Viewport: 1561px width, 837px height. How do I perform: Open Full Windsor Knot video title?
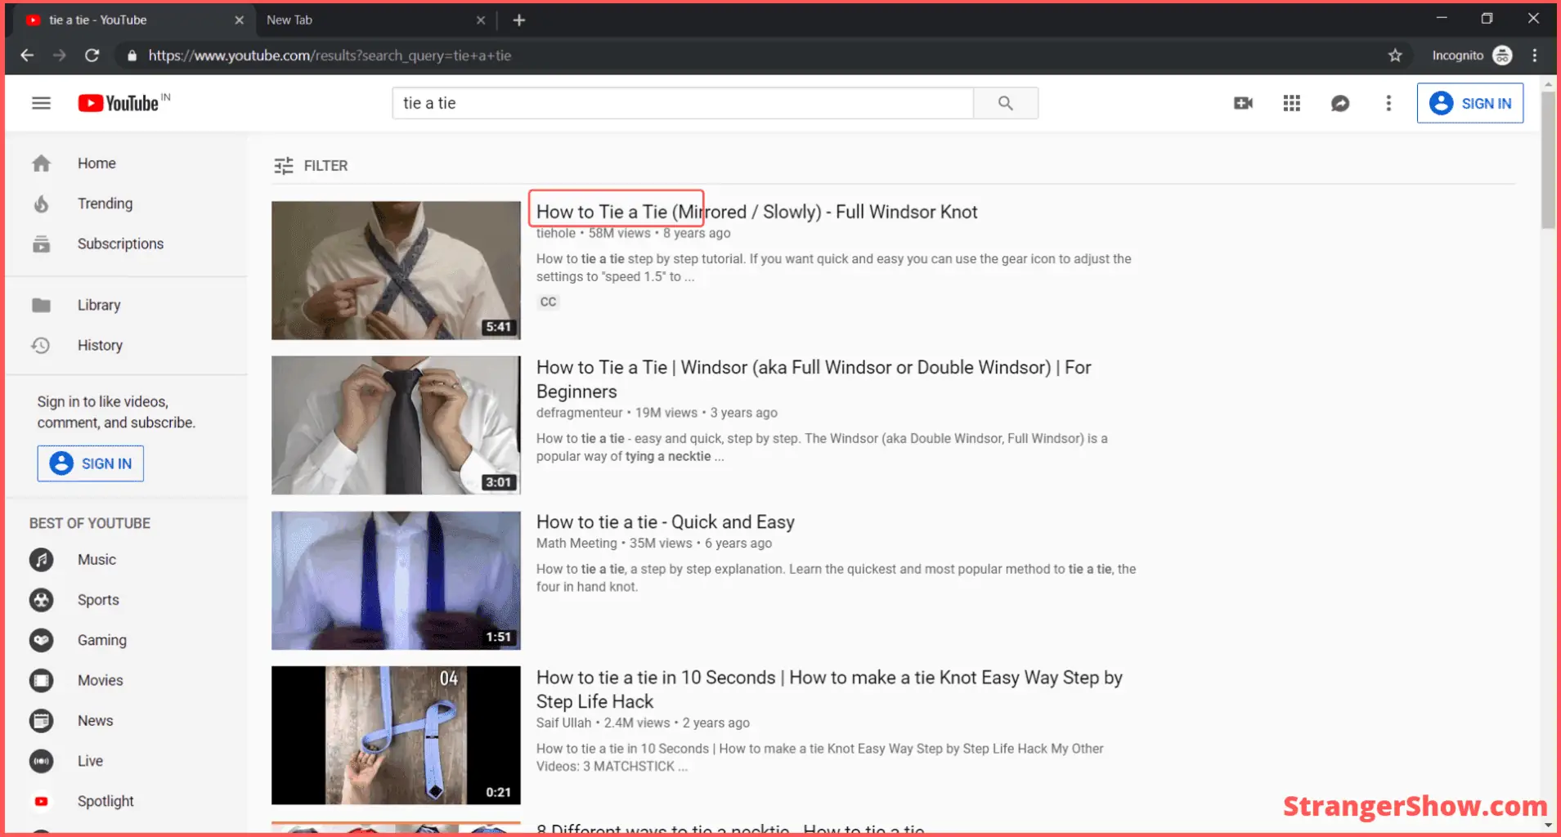coord(756,212)
